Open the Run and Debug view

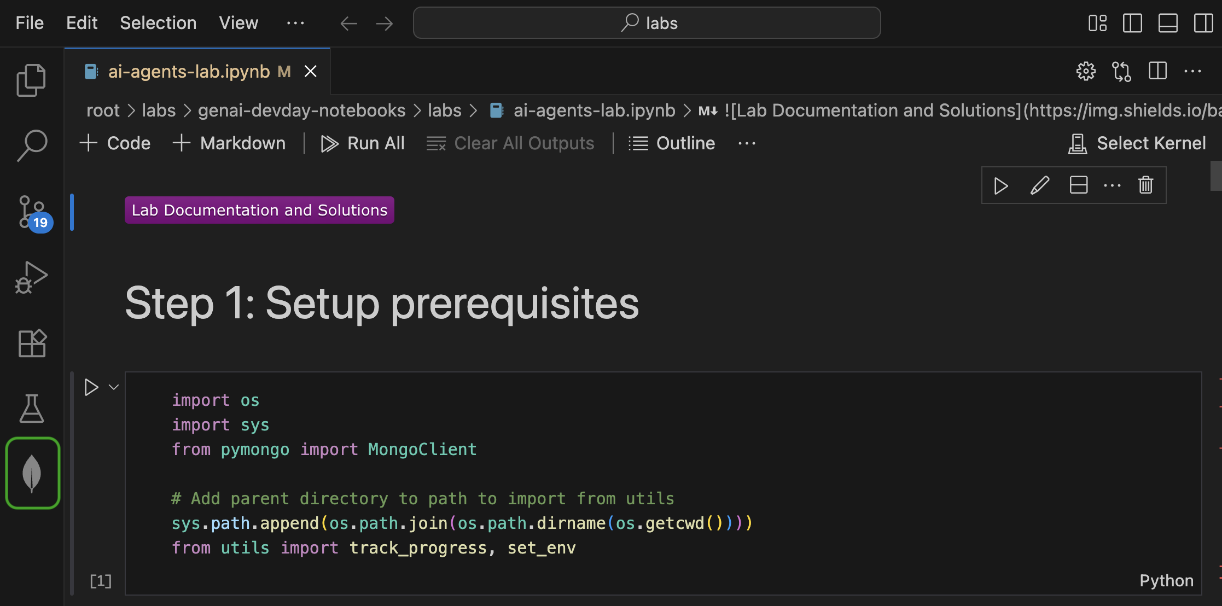[31, 277]
